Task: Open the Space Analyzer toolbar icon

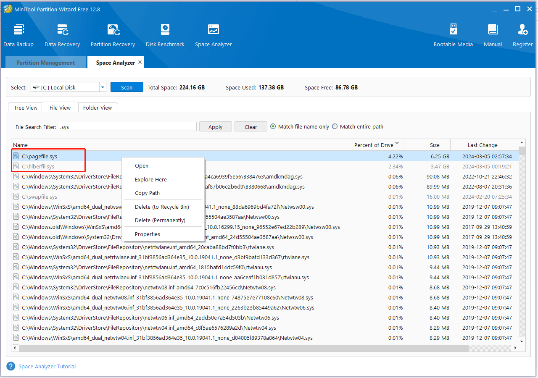Action: tap(213, 36)
